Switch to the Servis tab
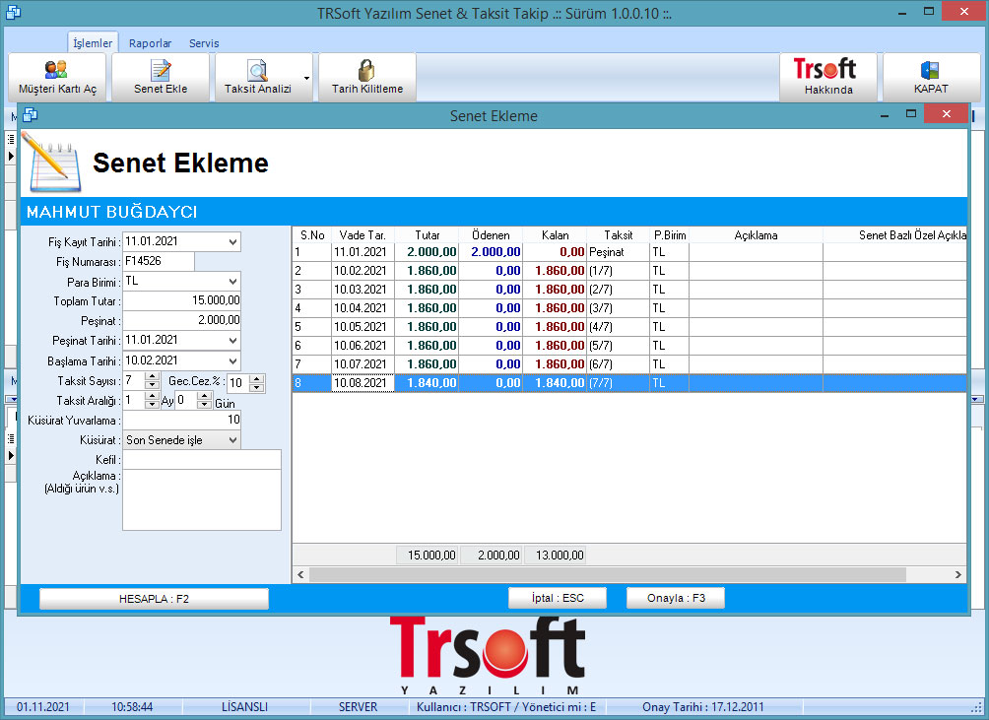989x720 pixels. (x=204, y=43)
